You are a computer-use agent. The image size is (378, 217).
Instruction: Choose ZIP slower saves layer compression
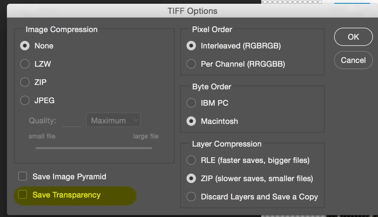coord(191,179)
